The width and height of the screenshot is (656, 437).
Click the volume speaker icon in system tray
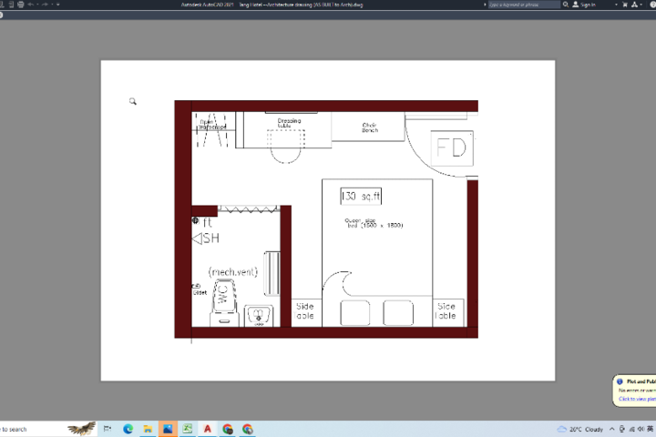coord(641,429)
